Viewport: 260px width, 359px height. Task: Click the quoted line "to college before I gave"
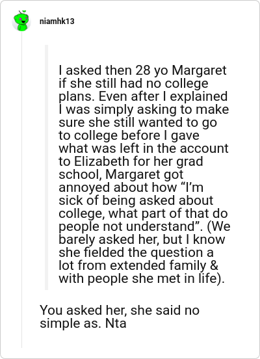click(x=129, y=135)
